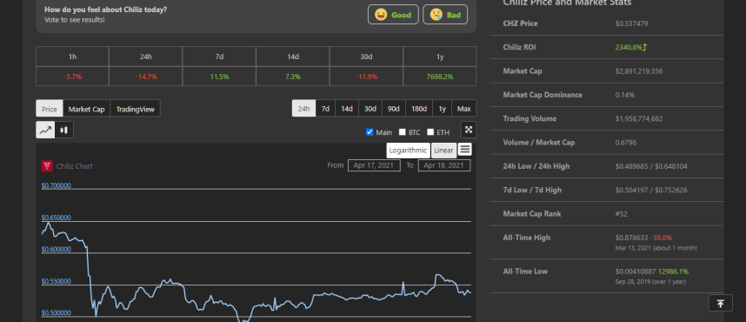Viewport: 746px width, 322px height.
Task: Select the 30d chart range
Action: pos(370,109)
